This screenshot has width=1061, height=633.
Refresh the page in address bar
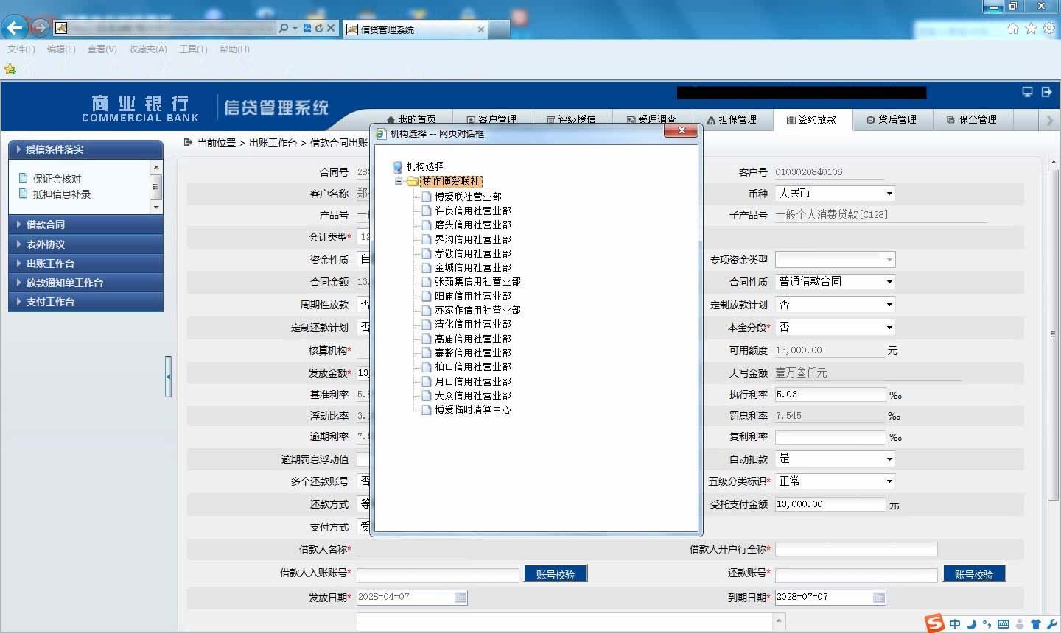(x=319, y=28)
